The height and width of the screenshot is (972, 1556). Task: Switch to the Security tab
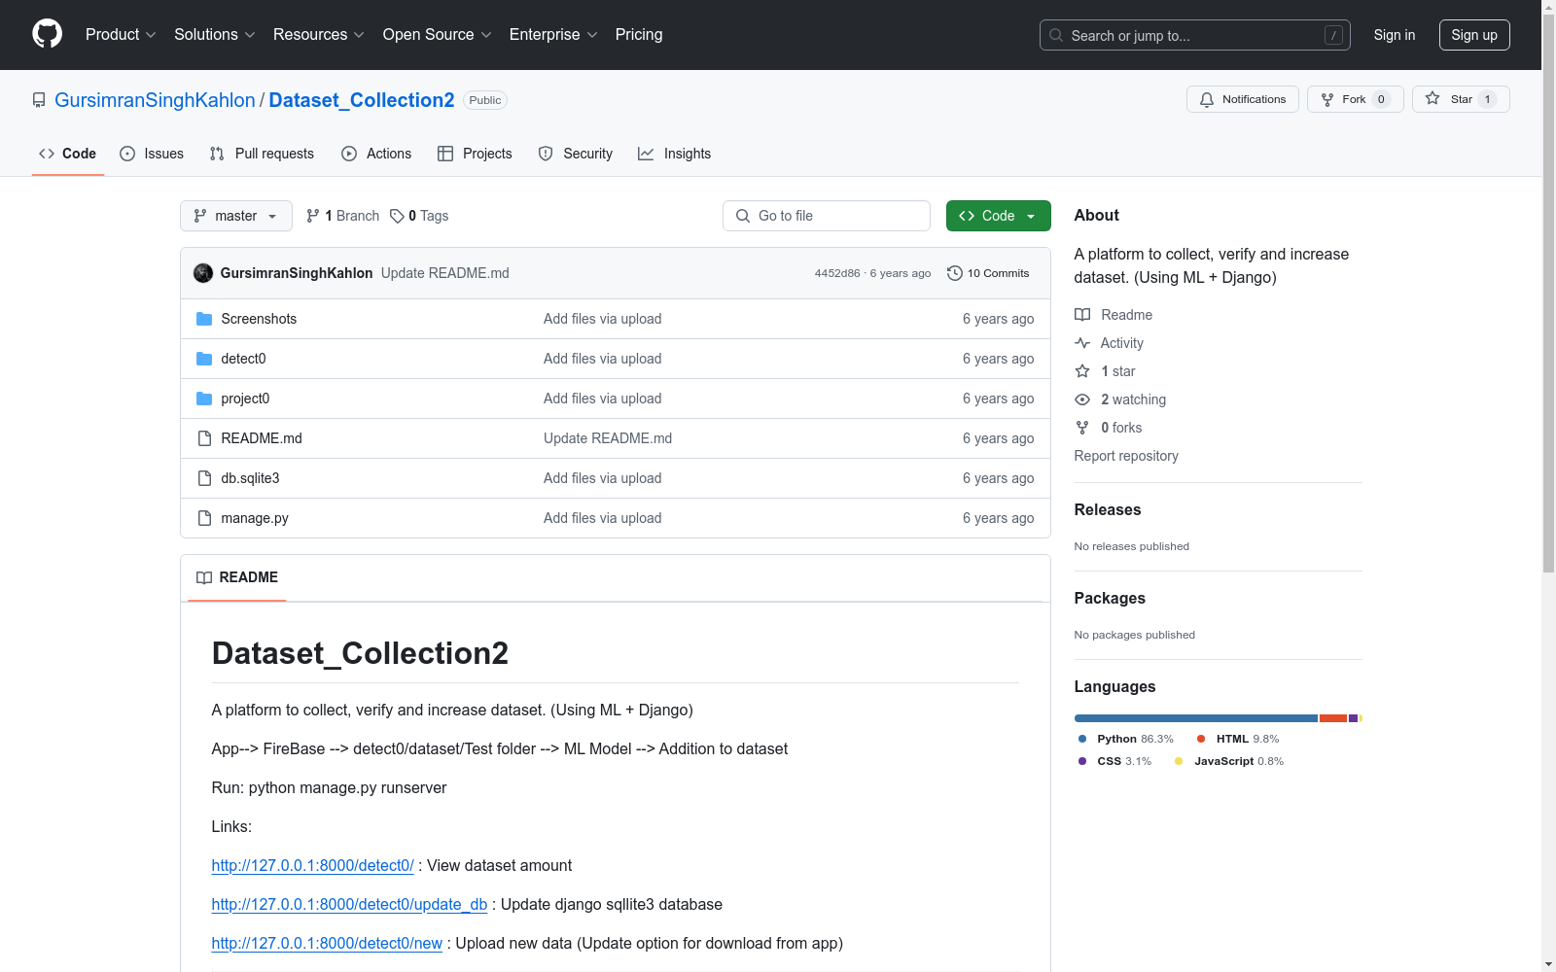tap(576, 154)
